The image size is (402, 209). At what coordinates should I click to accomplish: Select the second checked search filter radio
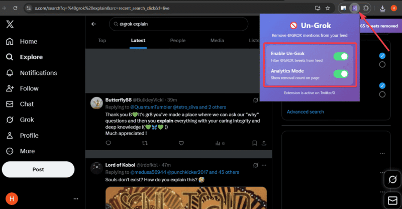tap(382, 85)
